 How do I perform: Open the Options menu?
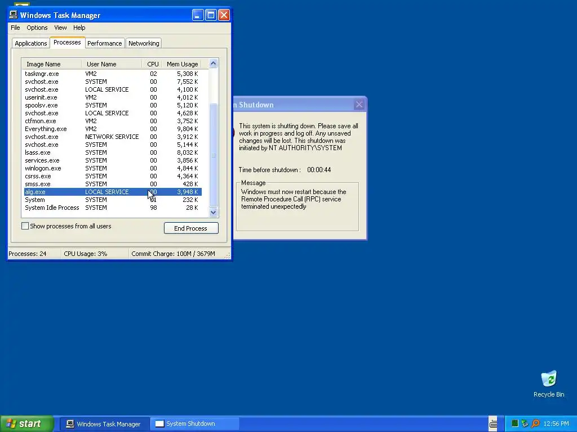tap(37, 28)
